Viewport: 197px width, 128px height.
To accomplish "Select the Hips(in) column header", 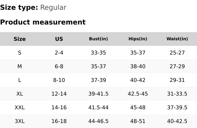I will 138,39.
